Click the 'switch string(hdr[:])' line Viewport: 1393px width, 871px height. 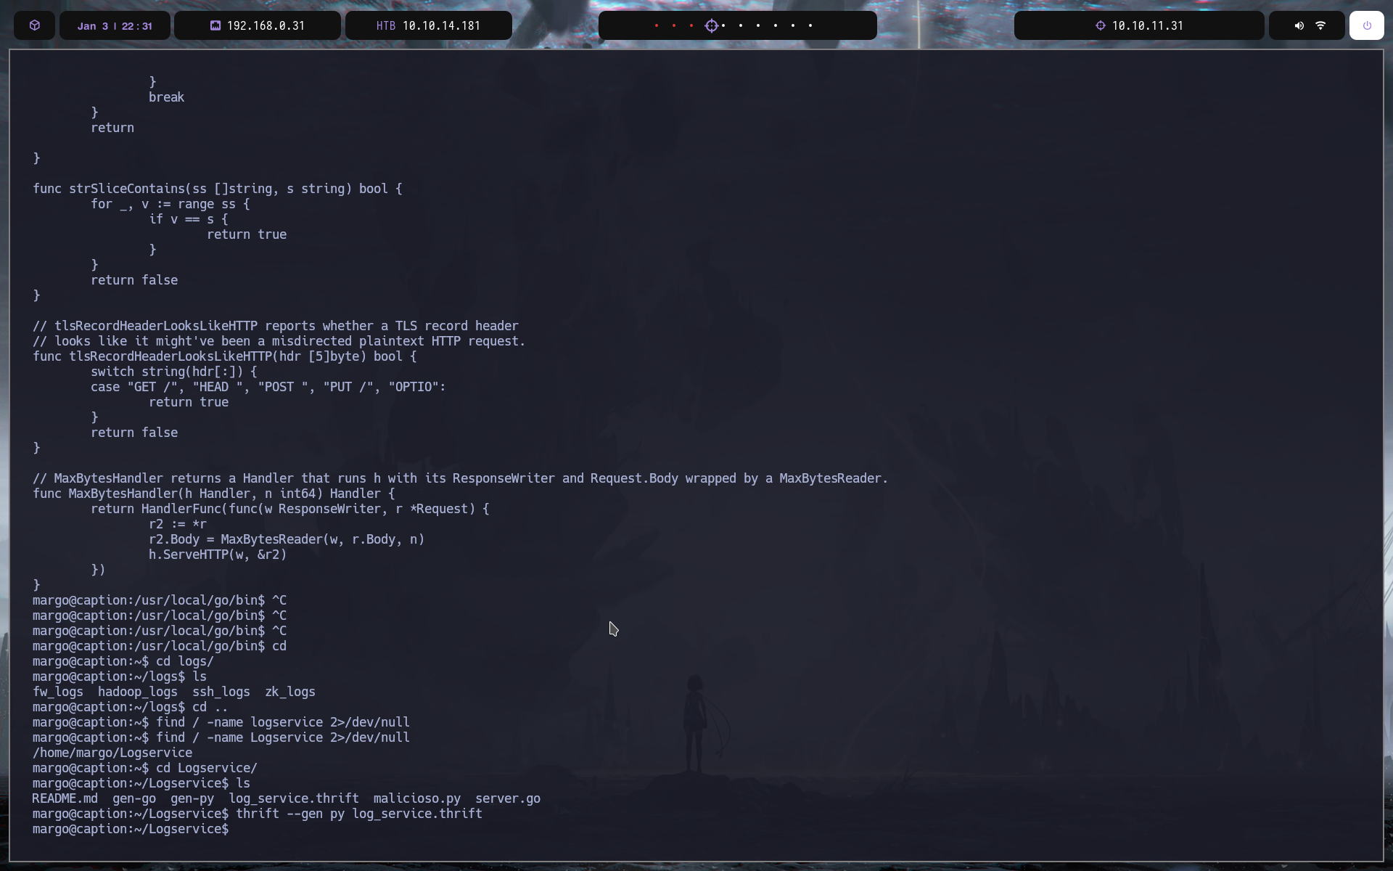pos(174,372)
